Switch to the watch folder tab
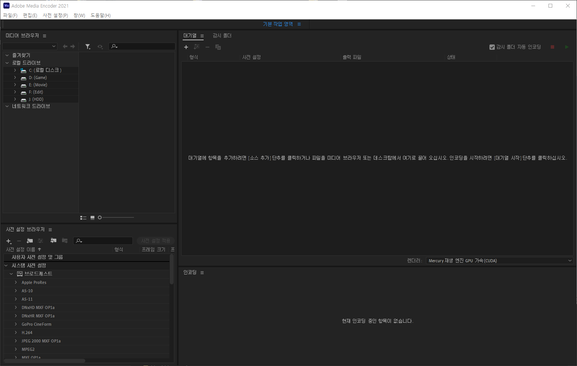The width and height of the screenshot is (577, 366). (222, 35)
